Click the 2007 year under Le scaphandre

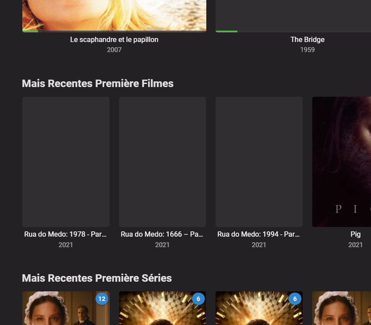click(114, 49)
